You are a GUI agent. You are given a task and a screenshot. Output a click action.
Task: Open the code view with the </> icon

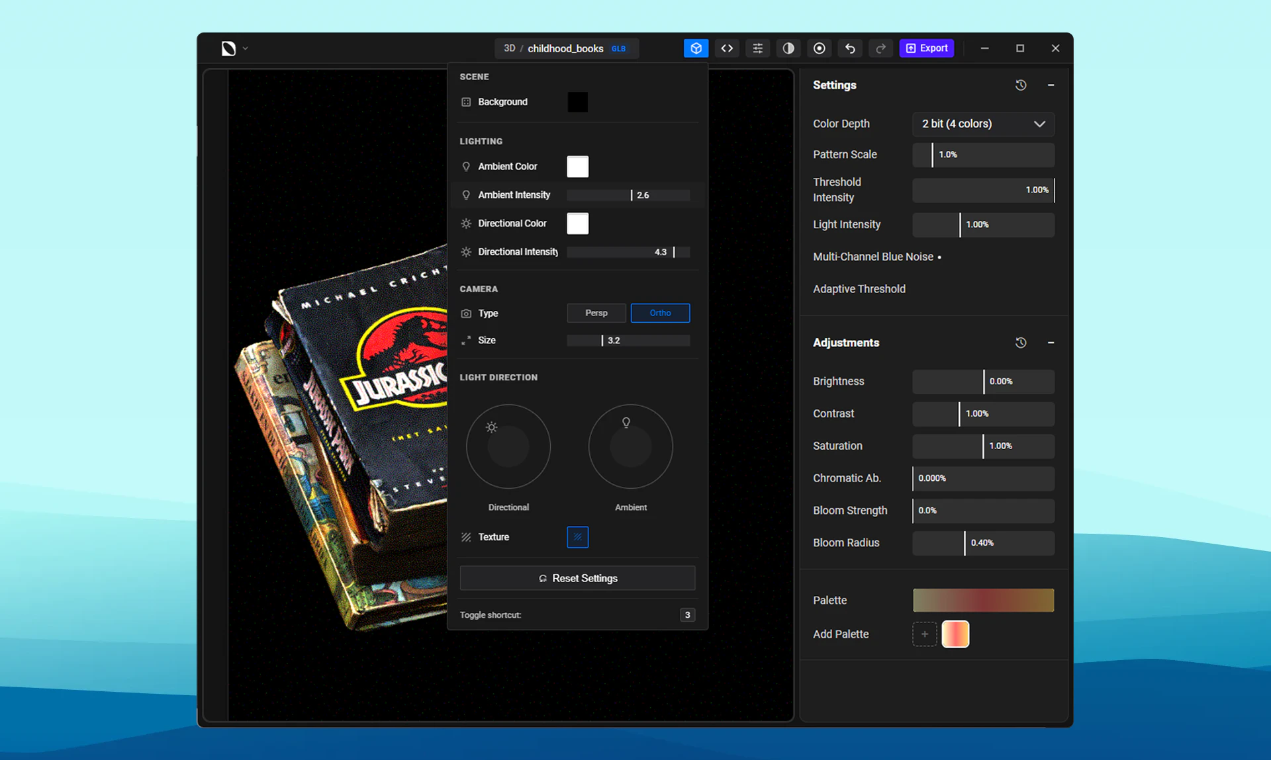pos(726,48)
